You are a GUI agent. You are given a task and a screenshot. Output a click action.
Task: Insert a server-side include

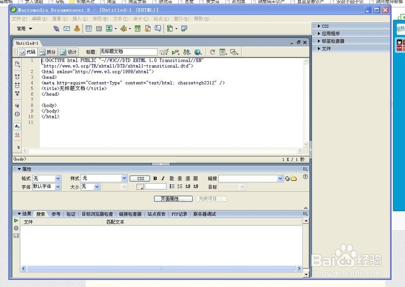(148, 28)
